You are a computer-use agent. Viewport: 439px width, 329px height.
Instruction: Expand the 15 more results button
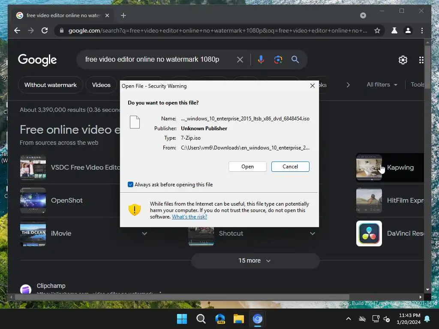tap(255, 260)
